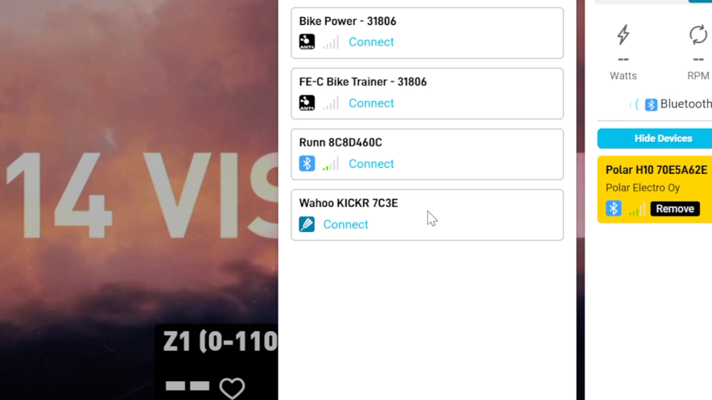The height and width of the screenshot is (400, 712).
Task: Connect the FE-C Bike Trainer - 31806
Action: (x=371, y=103)
